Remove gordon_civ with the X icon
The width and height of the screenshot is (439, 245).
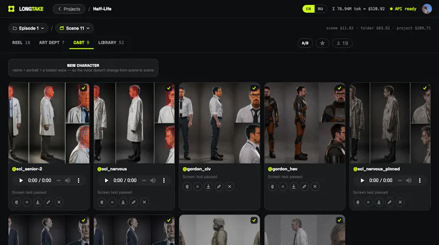[x=229, y=186]
